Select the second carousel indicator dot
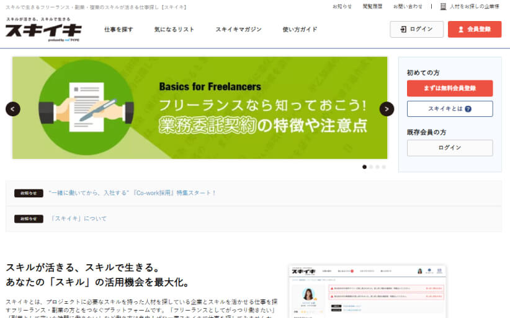This screenshot has width=510, height=318. click(x=371, y=167)
